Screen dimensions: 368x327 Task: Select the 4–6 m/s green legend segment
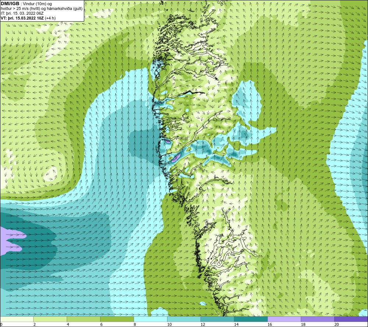84,319
